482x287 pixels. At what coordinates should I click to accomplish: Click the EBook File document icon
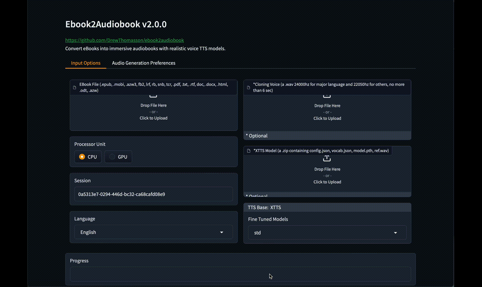click(x=74, y=87)
